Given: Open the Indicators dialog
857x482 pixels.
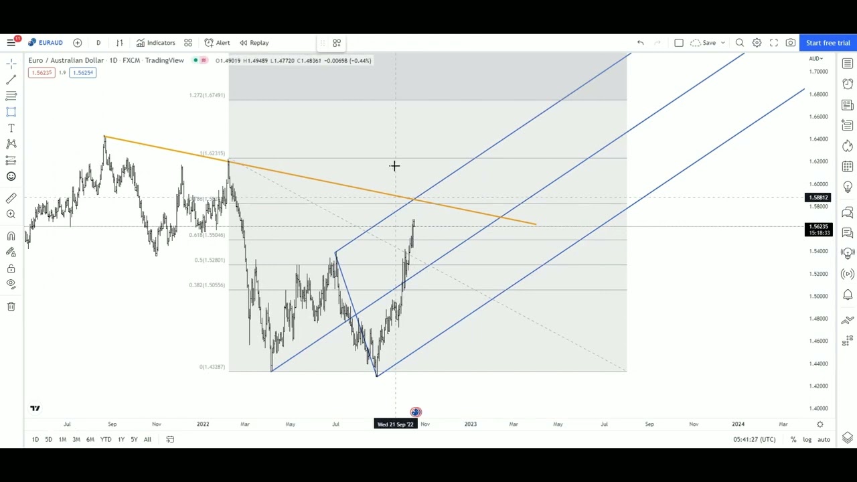Looking at the screenshot, I should click(x=156, y=43).
